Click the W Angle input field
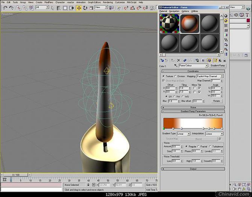Image resolution: width=252 pixels, height=197 pixels. [216, 96]
